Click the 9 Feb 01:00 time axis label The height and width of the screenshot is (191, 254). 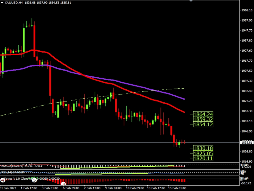113,187
